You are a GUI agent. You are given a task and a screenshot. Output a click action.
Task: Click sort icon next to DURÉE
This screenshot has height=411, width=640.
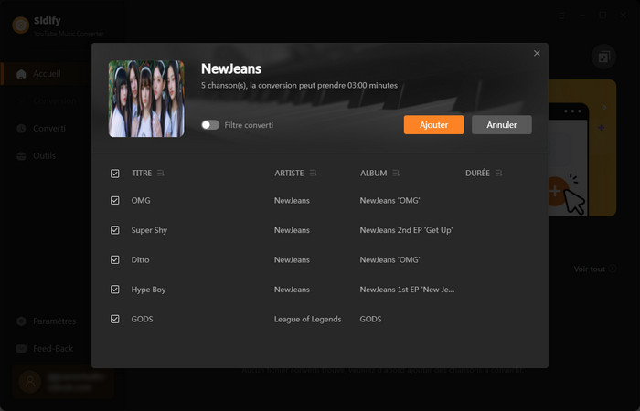tap(499, 173)
